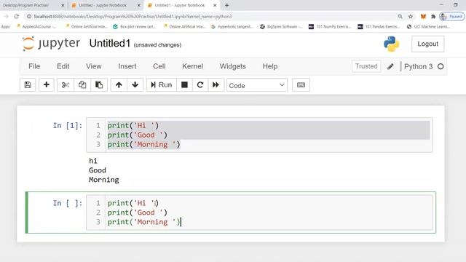Insert a cell below with plus icon

coord(47,85)
